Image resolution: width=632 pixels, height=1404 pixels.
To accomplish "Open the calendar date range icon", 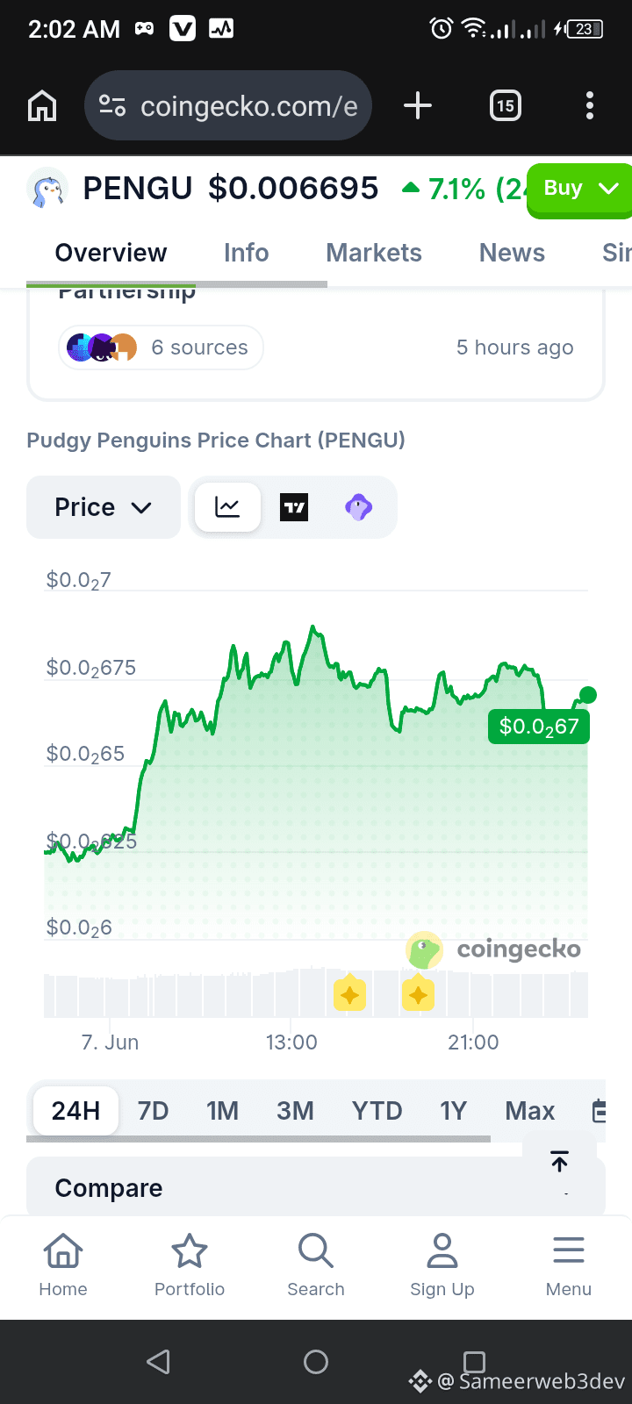I will [x=600, y=1111].
